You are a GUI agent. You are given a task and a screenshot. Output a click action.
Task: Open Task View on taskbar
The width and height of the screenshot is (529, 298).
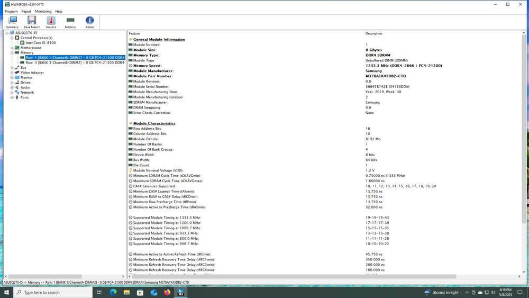(99, 292)
